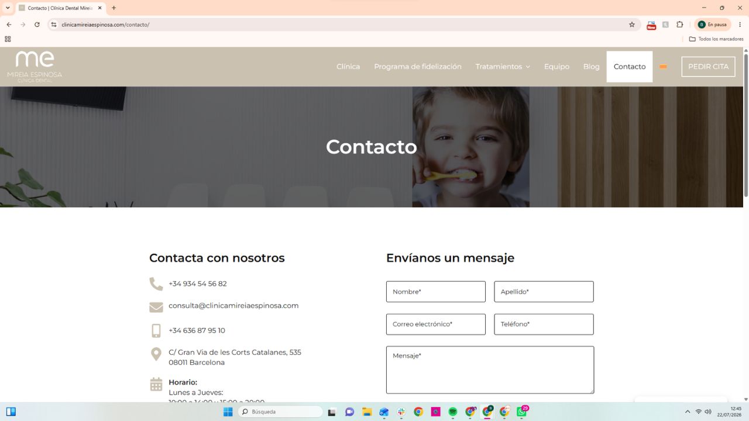
Task: Open the En pausa profile button
Action: click(712, 25)
